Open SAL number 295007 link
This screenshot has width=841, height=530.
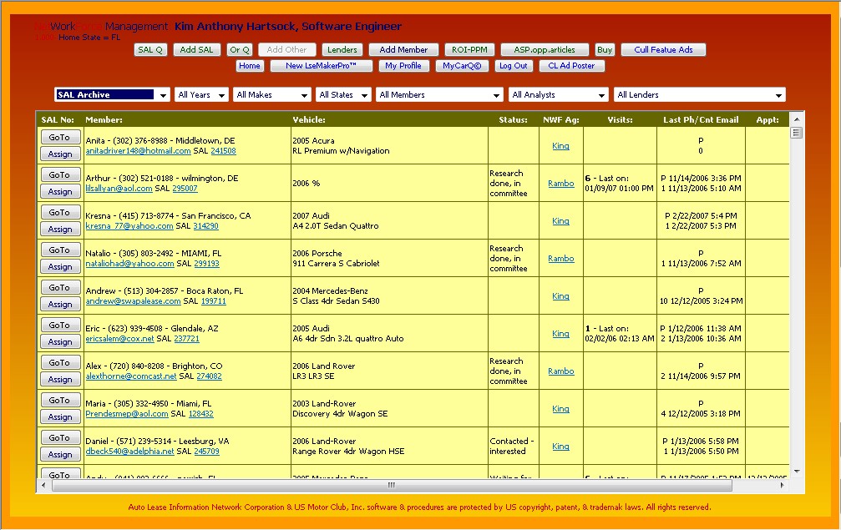coord(185,189)
